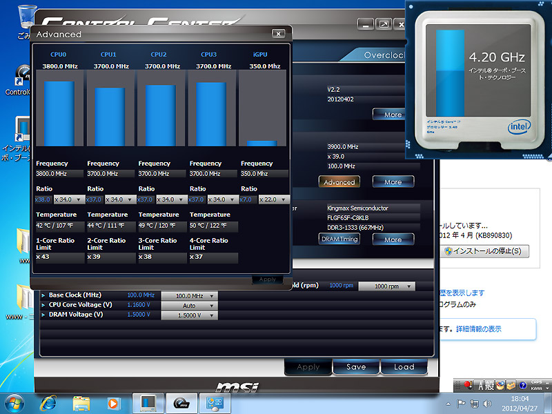552x414 pixels.
Task: Open IME help question mark icon
Action: (523, 386)
